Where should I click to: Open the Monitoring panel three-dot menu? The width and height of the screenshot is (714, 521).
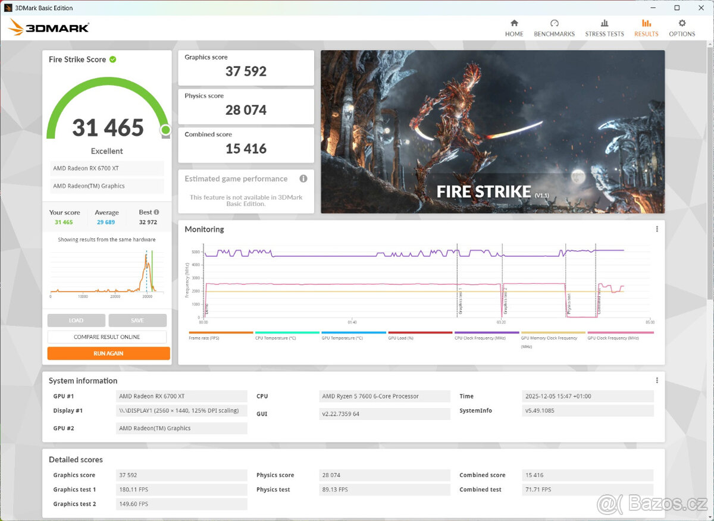pyautogui.click(x=657, y=228)
